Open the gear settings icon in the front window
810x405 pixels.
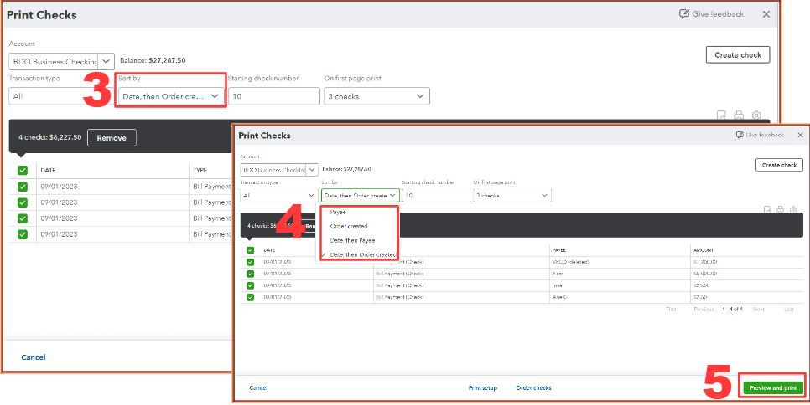[x=793, y=209]
